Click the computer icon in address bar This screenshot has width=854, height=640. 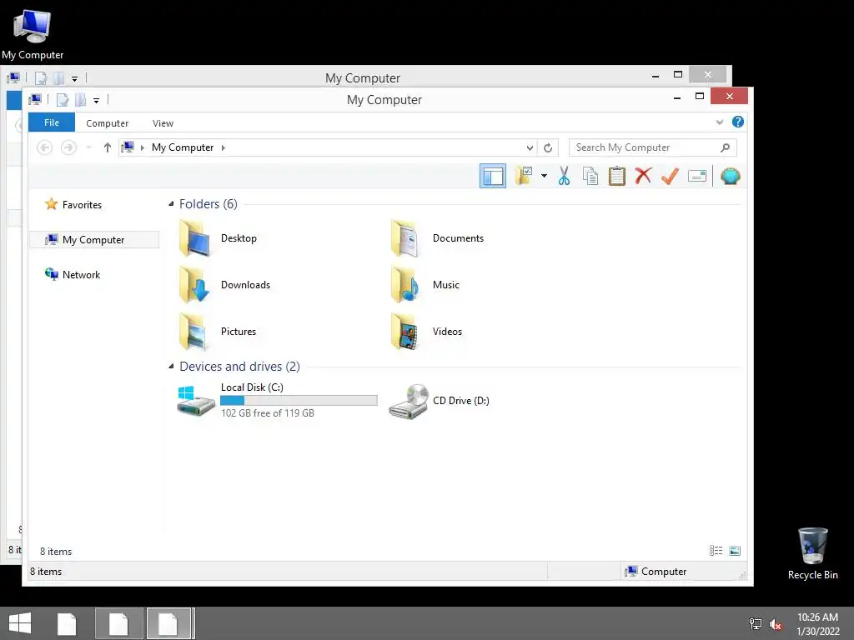(128, 147)
